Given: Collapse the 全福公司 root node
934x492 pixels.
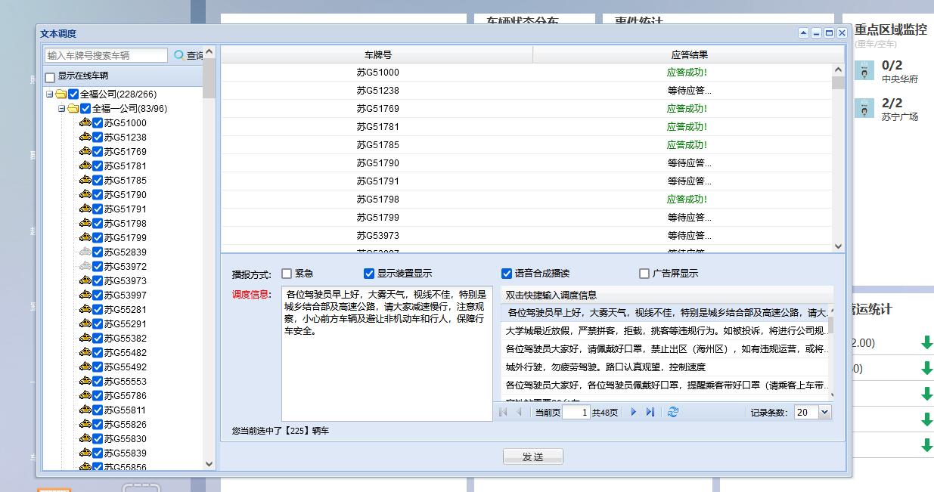Looking at the screenshot, I should (49, 94).
